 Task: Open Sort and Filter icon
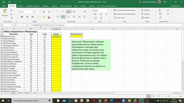click(x=168, y=10)
